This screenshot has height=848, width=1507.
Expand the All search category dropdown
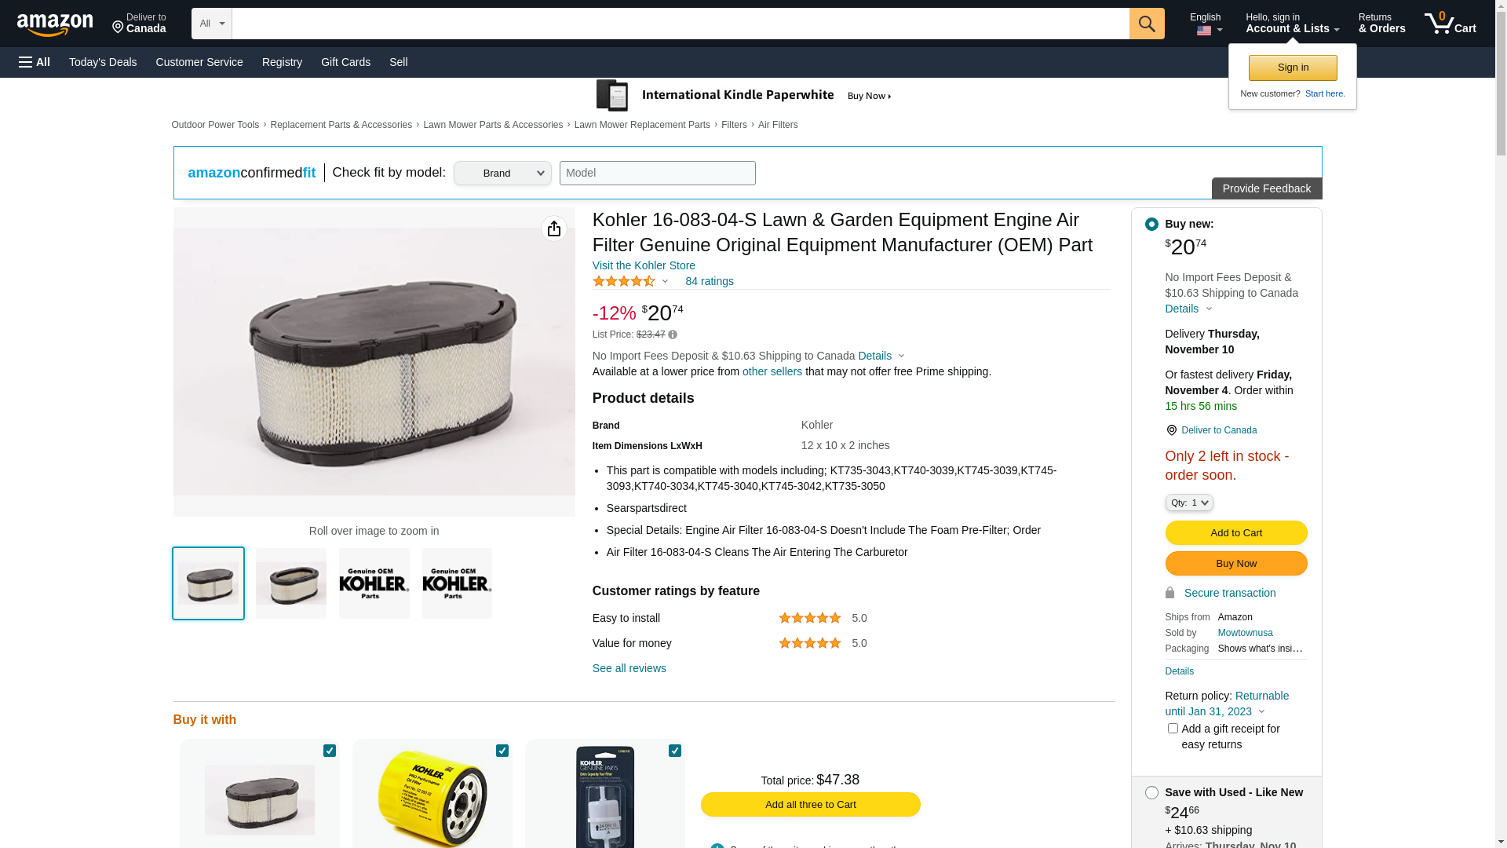tap(211, 24)
